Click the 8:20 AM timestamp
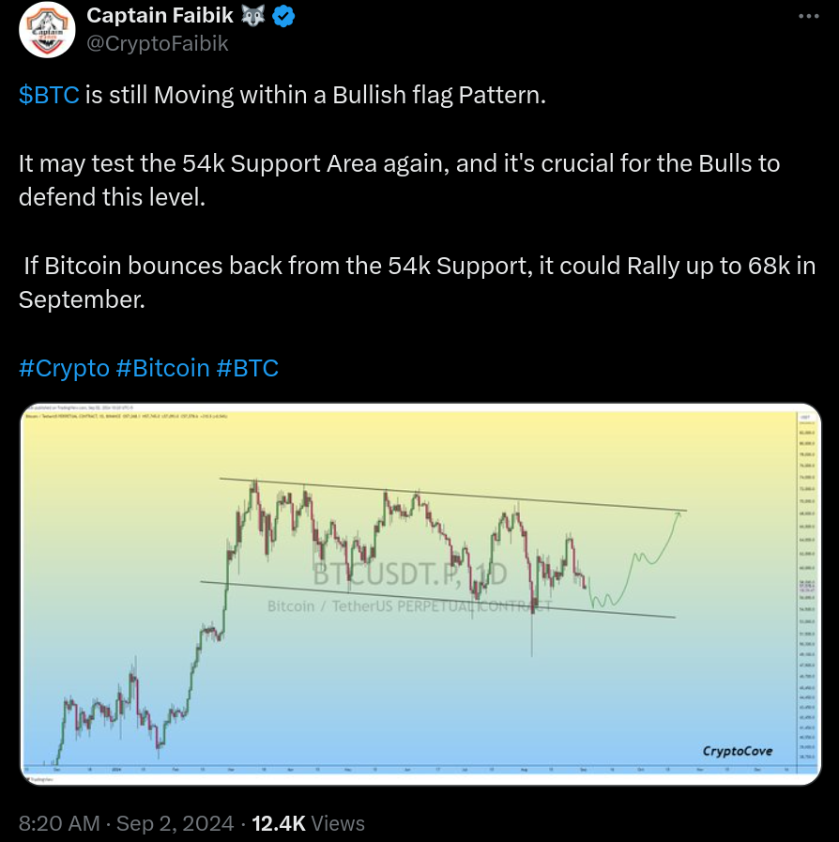This screenshot has width=839, height=842. point(59,823)
